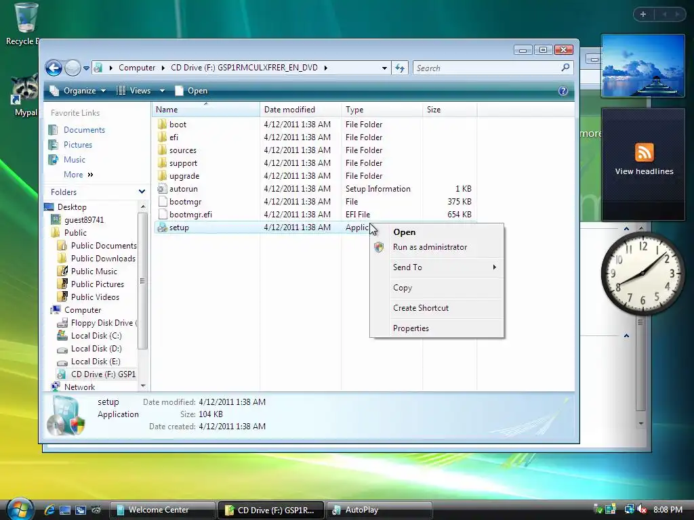The image size is (694, 520).
Task: Click the Forward navigation arrow in Explorer
Action: pyautogui.click(x=73, y=68)
